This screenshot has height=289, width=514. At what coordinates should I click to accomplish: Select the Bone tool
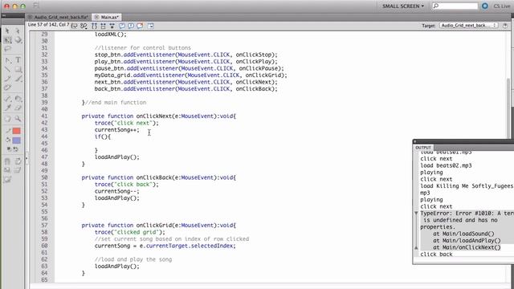8,99
